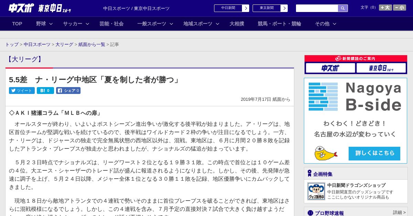Click the 中日スポーツ breadcrumb link
This screenshot has width=413, height=216.
coord(37,45)
